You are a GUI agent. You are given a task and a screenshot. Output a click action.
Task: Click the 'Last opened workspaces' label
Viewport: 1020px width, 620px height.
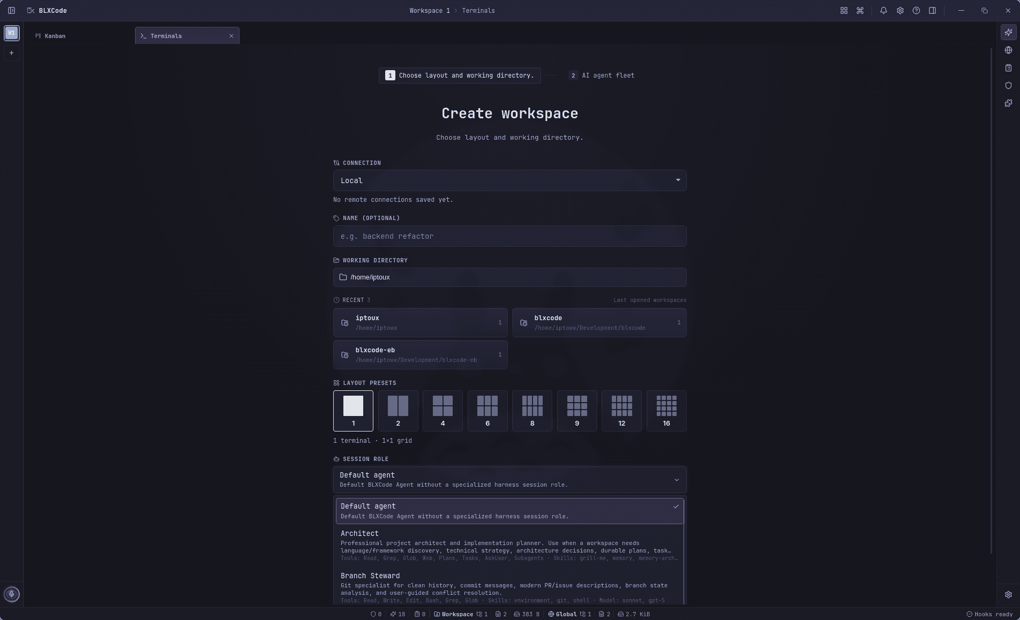(650, 300)
